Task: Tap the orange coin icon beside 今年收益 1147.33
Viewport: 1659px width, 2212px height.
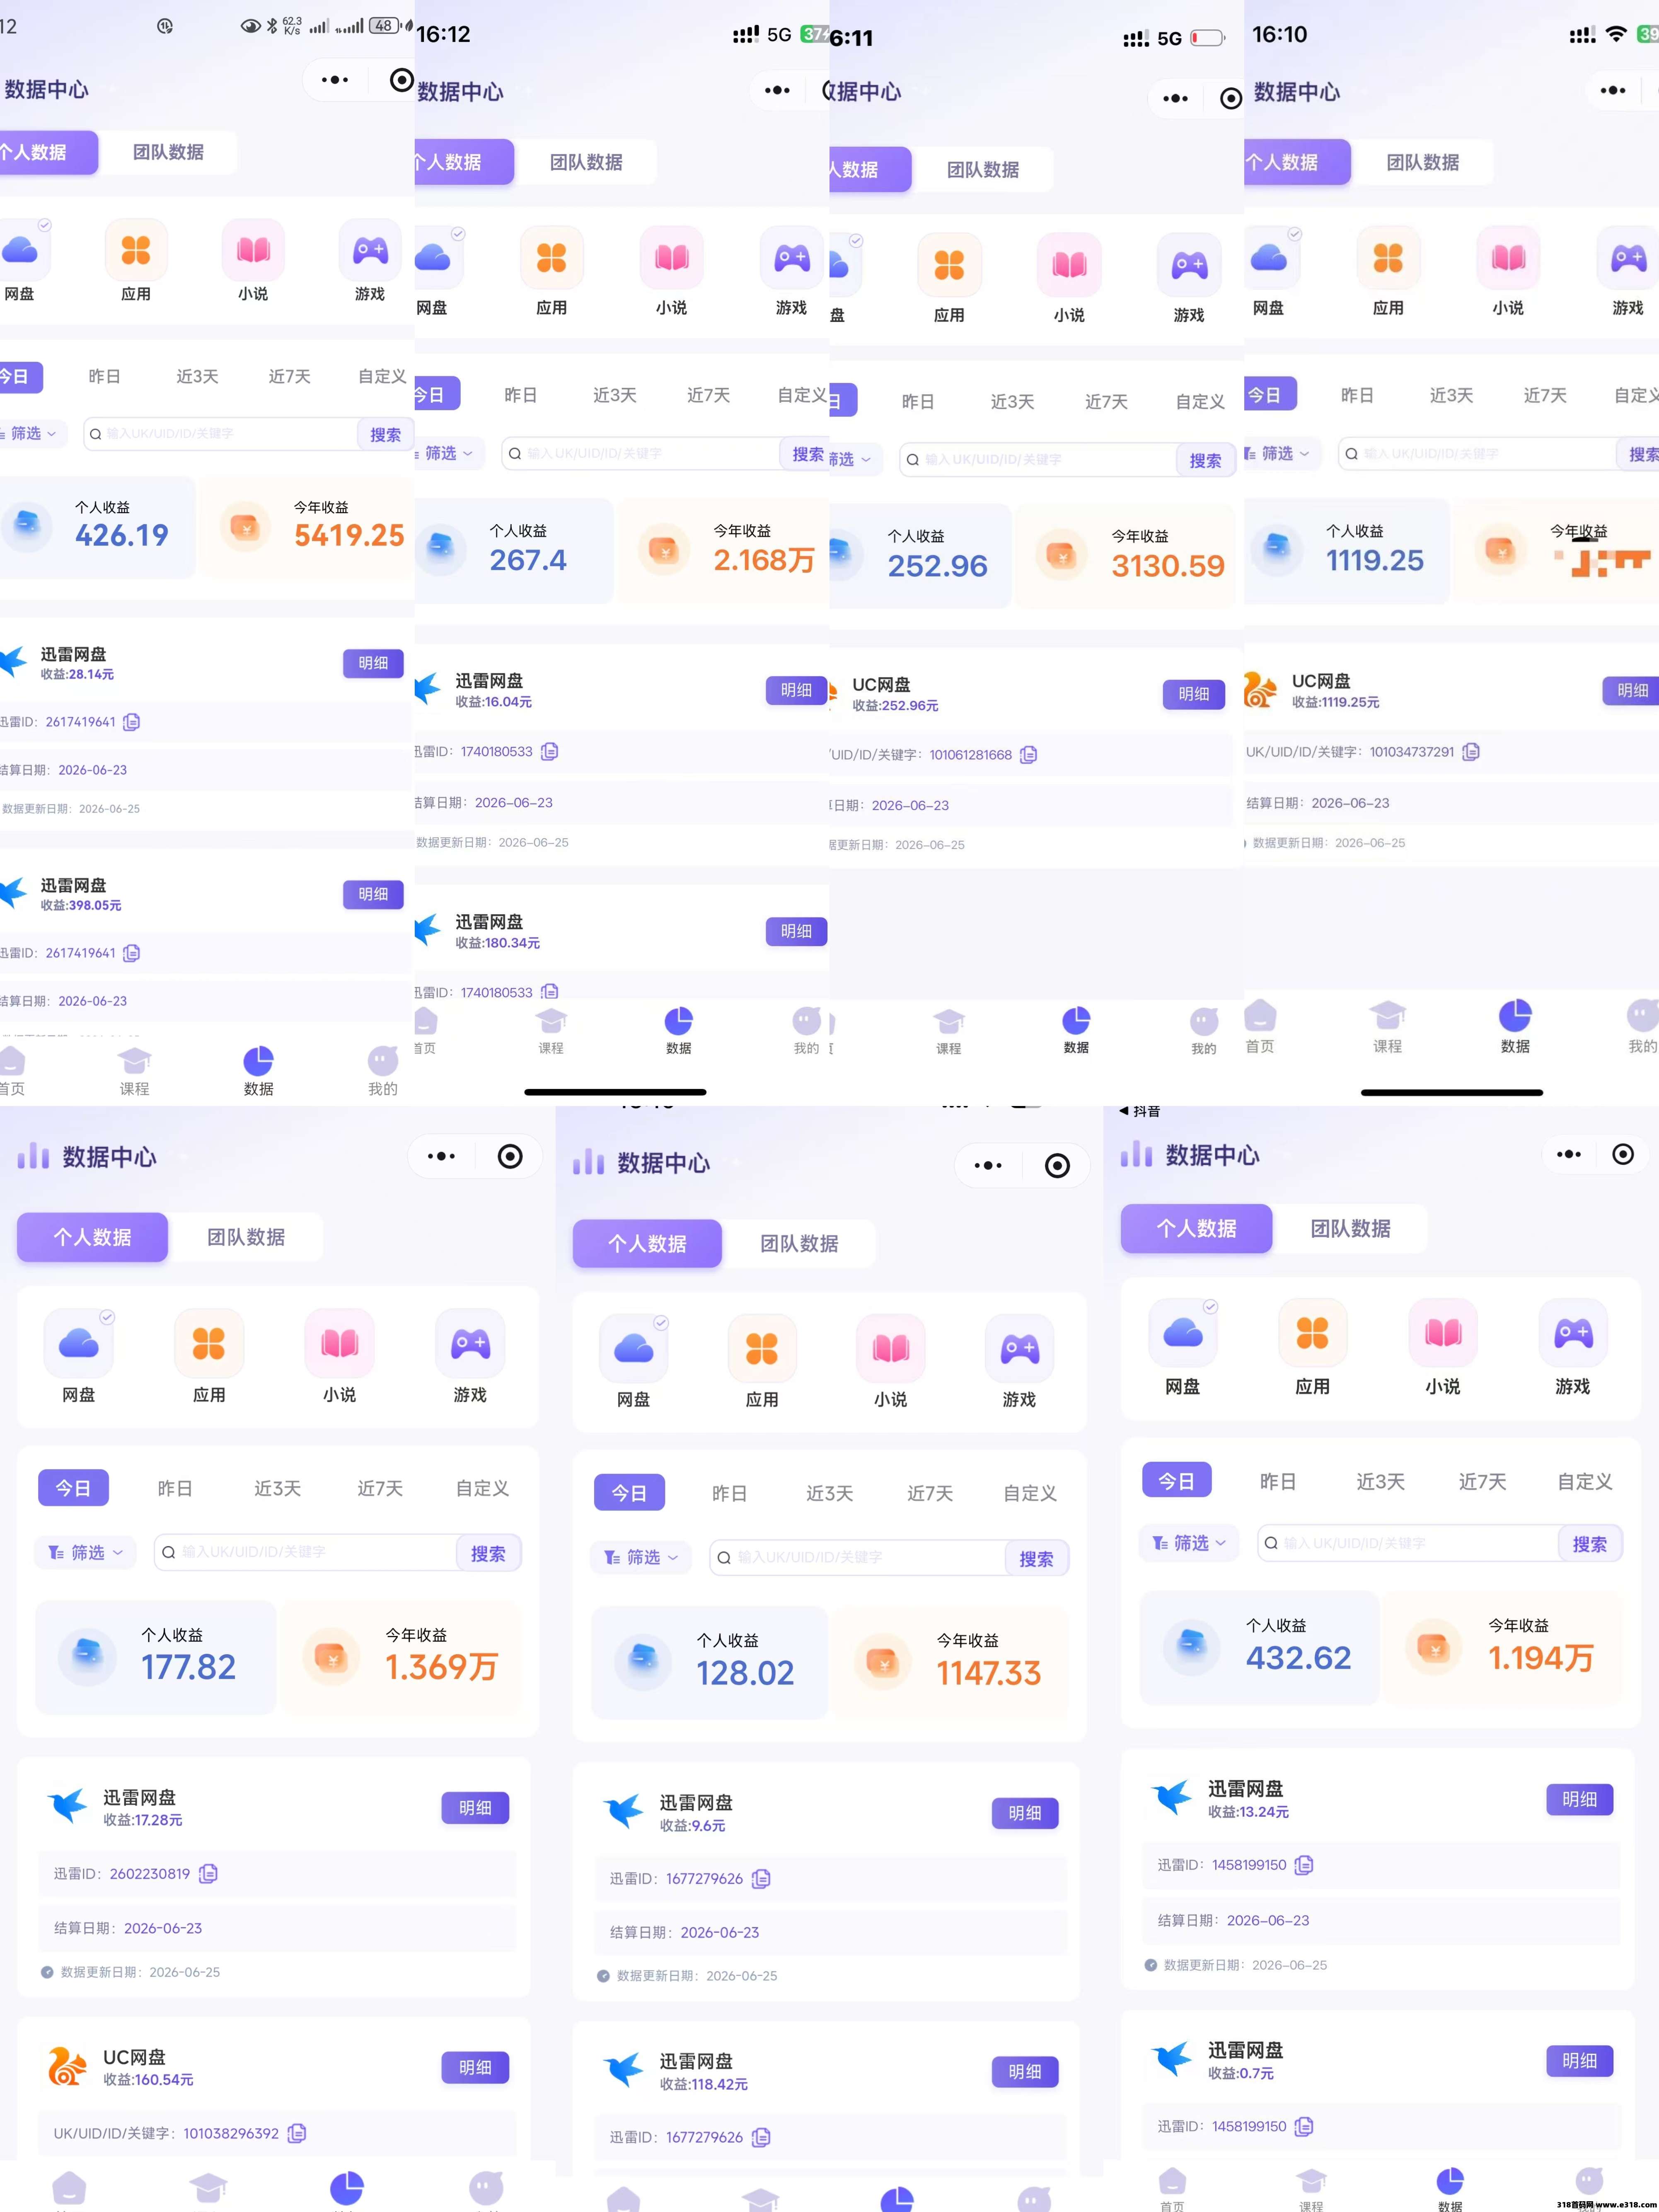Action: pos(882,1662)
